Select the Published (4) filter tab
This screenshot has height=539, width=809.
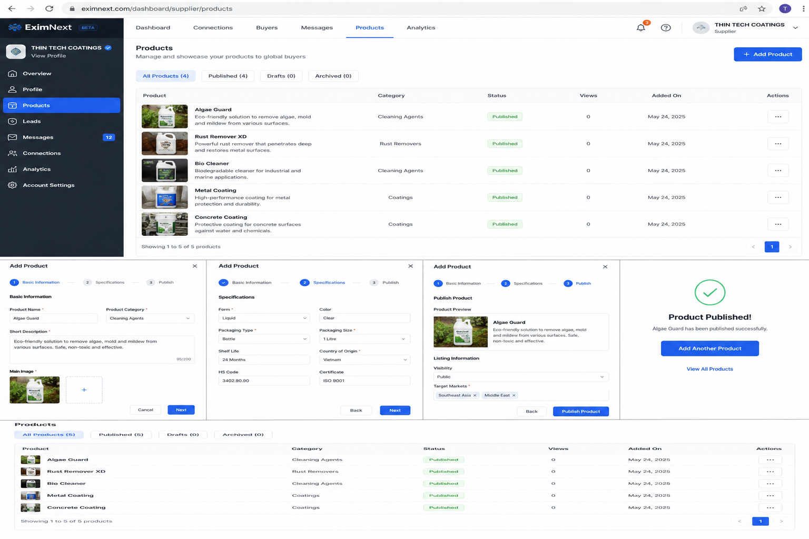coord(228,76)
